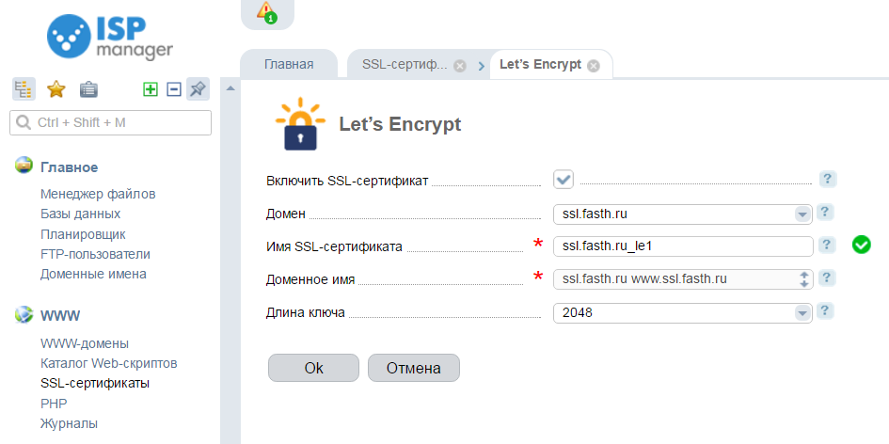Close the Let's Encrypt tab
This screenshot has width=889, height=444.
coord(593,66)
